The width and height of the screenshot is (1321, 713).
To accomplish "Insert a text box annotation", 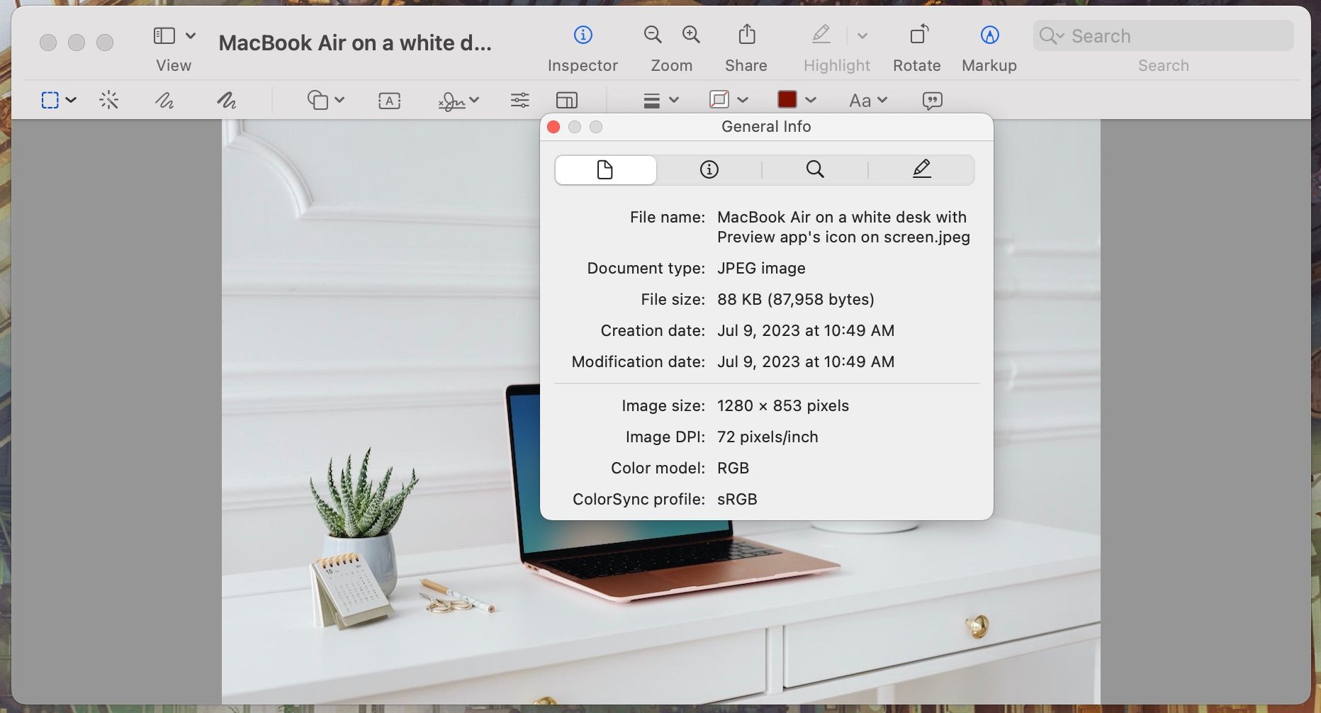I will [389, 100].
